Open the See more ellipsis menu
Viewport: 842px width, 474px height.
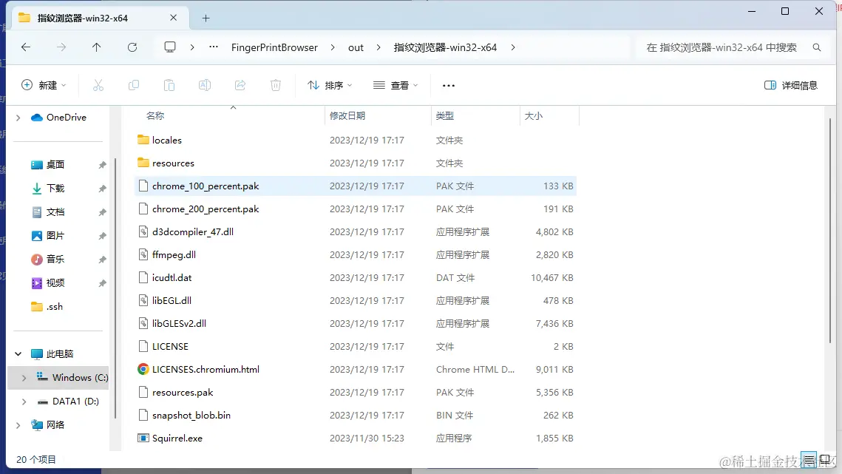point(449,86)
